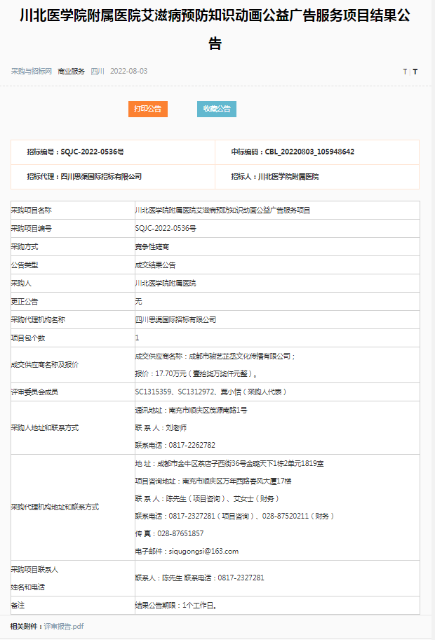Select the 商业服务 category link
The image size is (435, 640).
[x=71, y=72]
